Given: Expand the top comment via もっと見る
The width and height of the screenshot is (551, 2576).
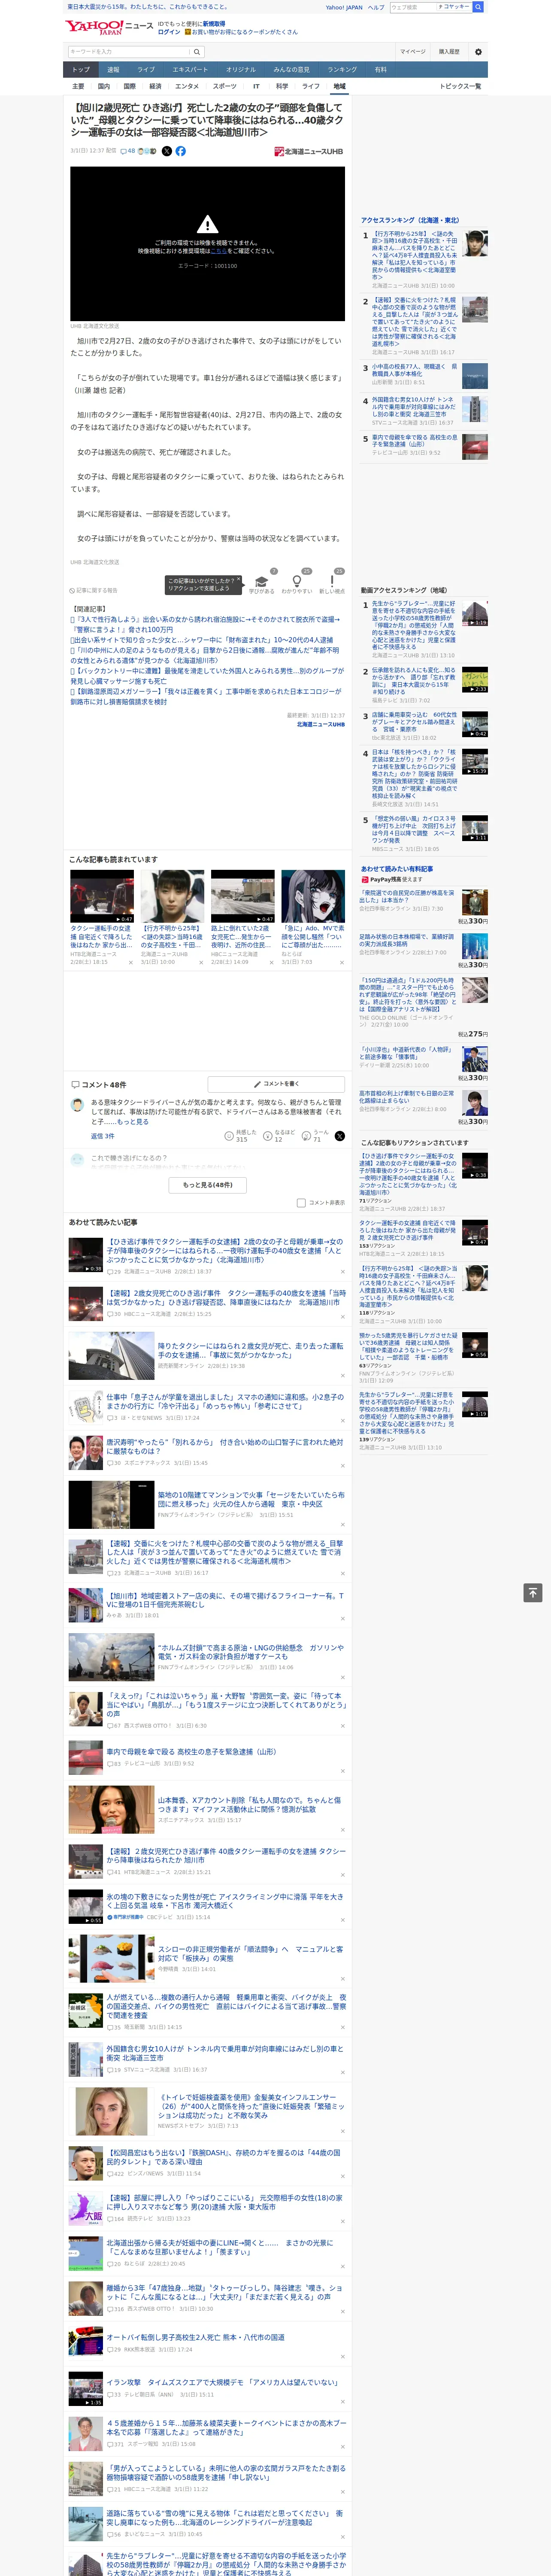Looking at the screenshot, I should click(x=133, y=1122).
